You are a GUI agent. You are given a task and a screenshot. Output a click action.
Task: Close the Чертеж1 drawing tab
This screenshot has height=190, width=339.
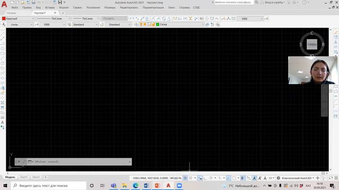pyautogui.click(x=55, y=13)
